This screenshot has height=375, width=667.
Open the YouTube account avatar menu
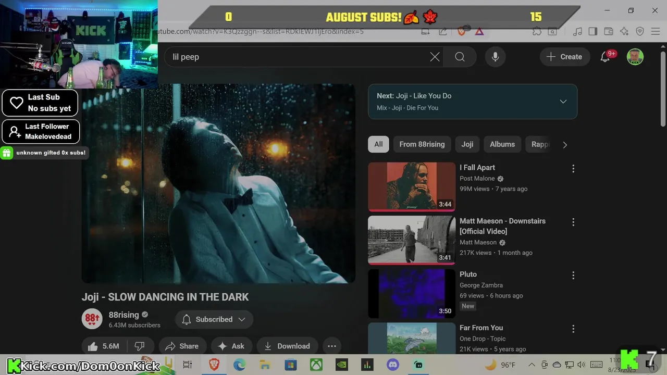[635, 57]
